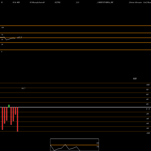This screenshot has width=151, height=151.
Task: Click the 'SI(TM)' header text
Action: pos(57,2)
